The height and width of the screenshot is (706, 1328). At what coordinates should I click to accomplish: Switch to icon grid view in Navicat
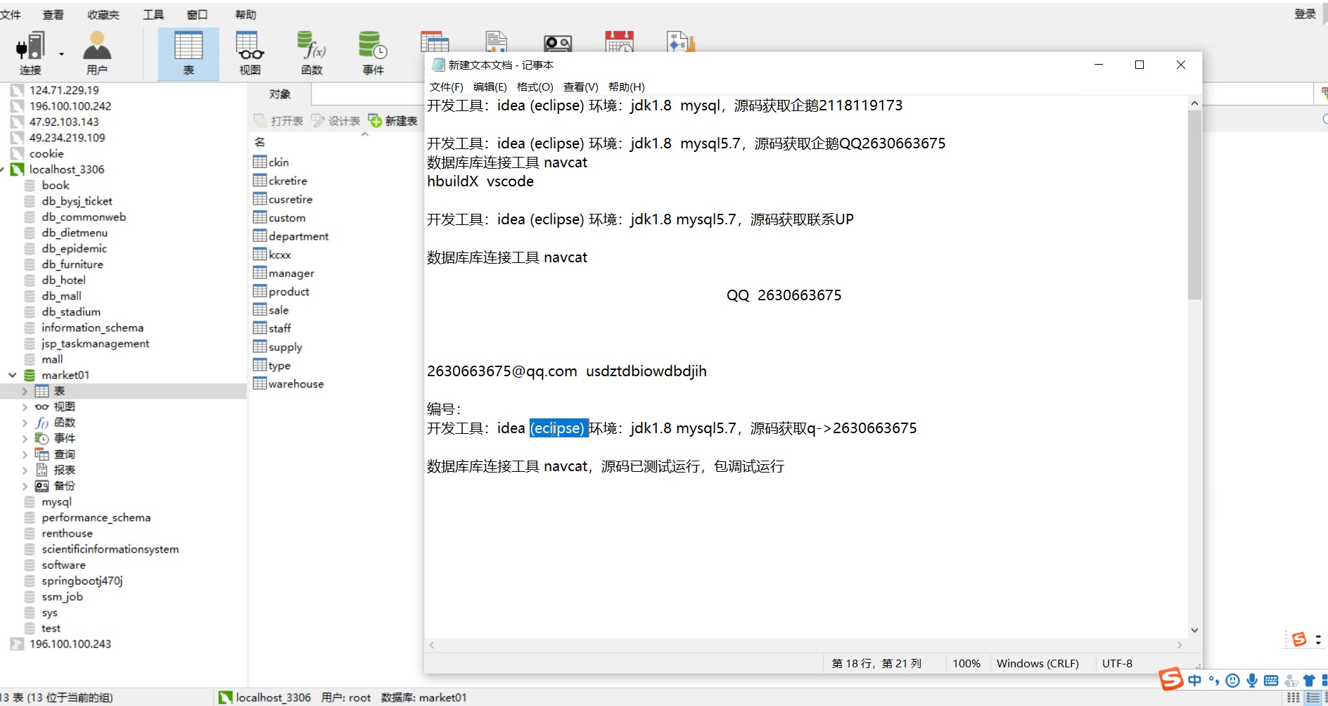click(x=1293, y=698)
